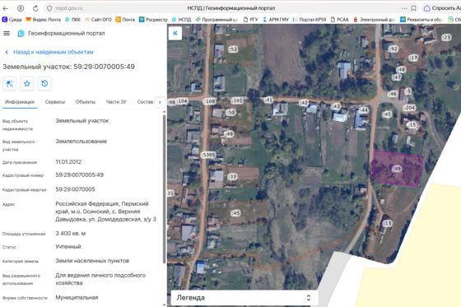Open the Портал КР59 bookmark
Screen dimensions: 461x307
[310, 20]
